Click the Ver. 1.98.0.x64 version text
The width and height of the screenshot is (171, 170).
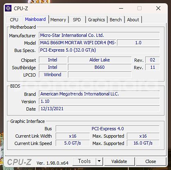pyautogui.click(x=52, y=163)
